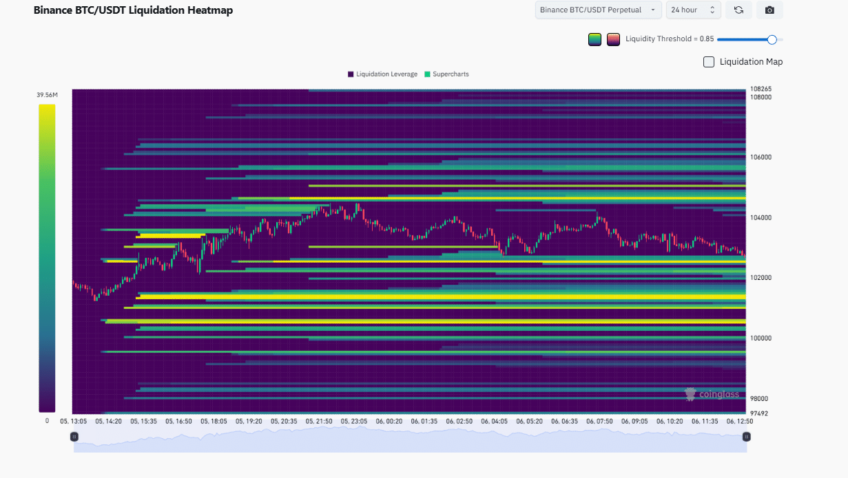Click the Supercharts green legend square

pyautogui.click(x=428, y=74)
